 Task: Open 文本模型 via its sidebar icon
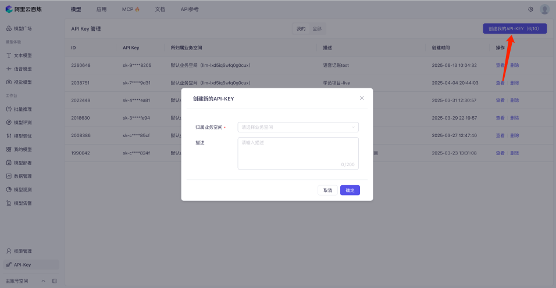(x=9, y=55)
